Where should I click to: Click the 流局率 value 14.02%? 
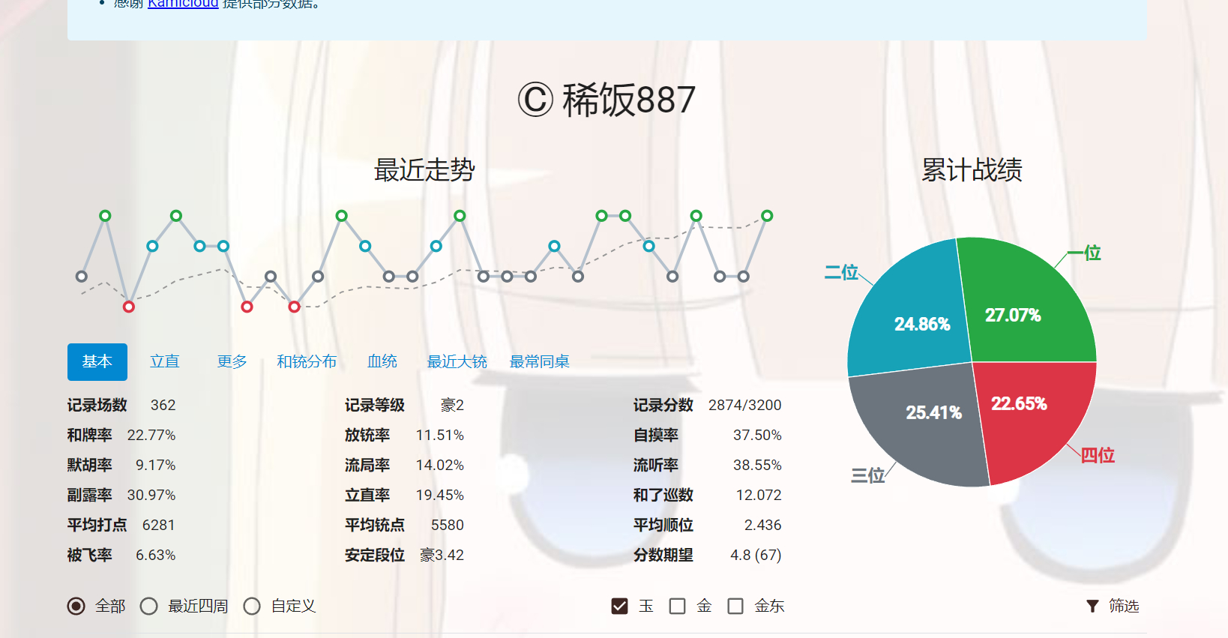click(x=440, y=466)
